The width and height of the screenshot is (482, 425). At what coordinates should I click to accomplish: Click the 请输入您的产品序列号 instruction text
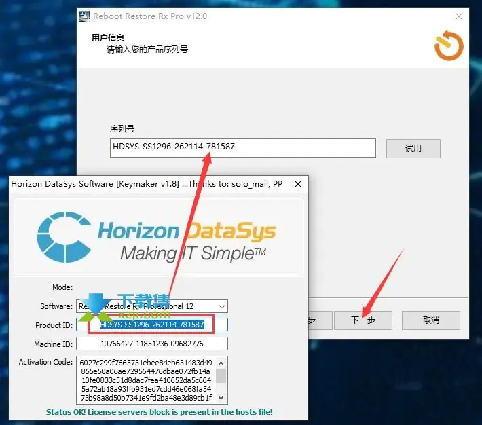tap(147, 50)
